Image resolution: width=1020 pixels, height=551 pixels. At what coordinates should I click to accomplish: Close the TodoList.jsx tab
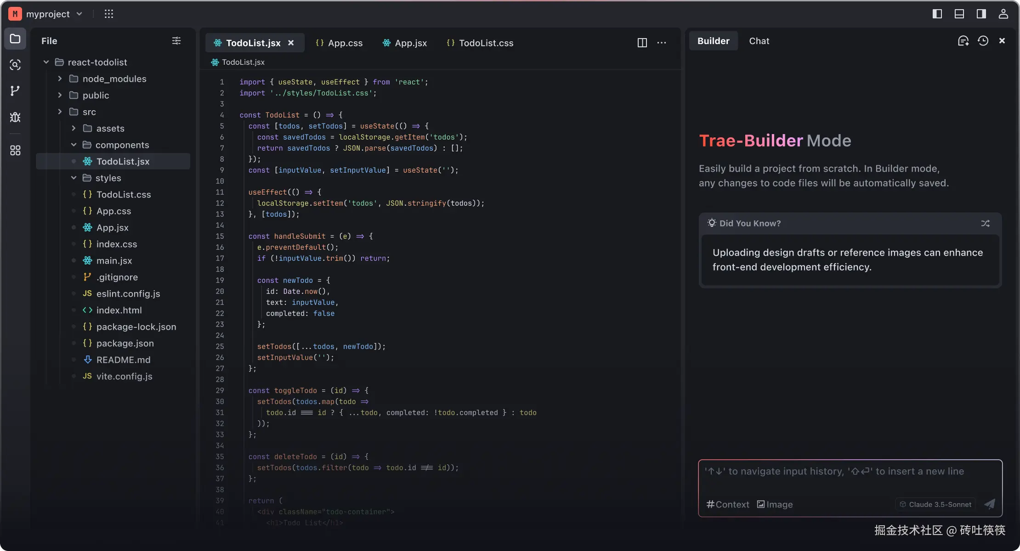pos(291,43)
